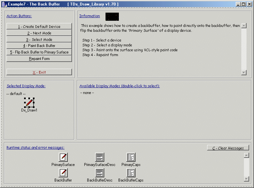Click the PrimaryCaps component icon
This screenshot has height=188, width=254.
pos(131,157)
